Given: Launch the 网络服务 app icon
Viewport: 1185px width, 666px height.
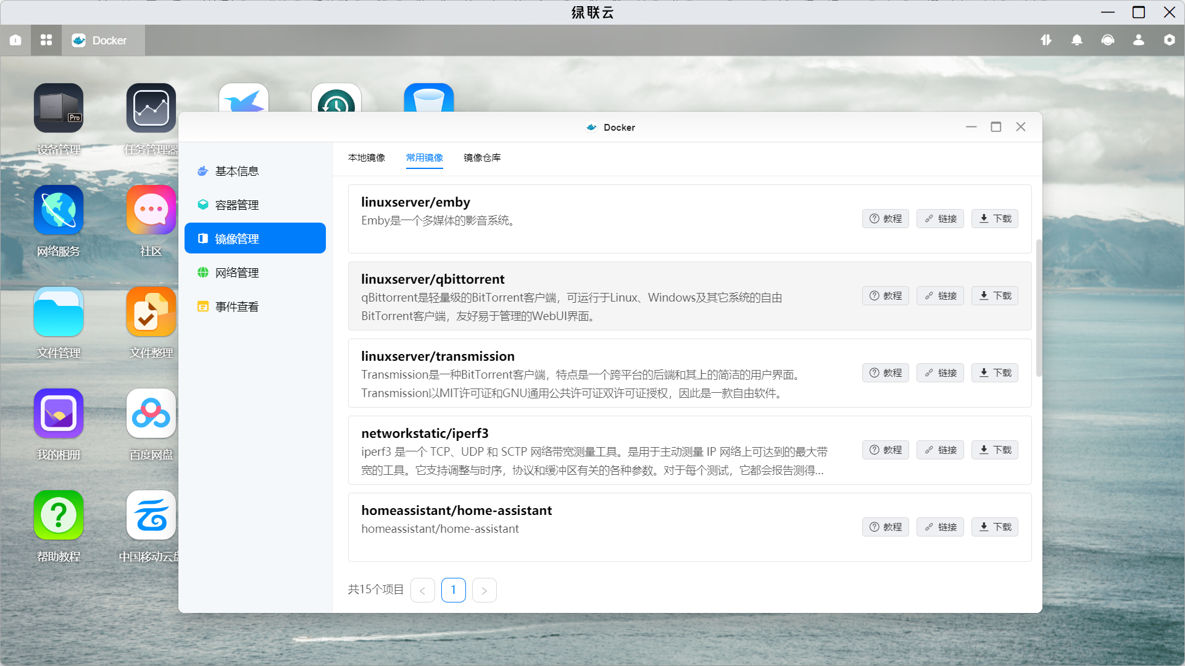Looking at the screenshot, I should 59,210.
